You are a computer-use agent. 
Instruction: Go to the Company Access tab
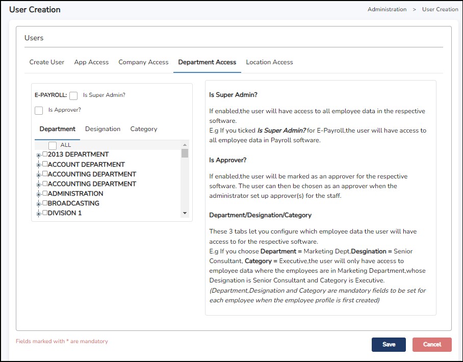click(x=143, y=62)
